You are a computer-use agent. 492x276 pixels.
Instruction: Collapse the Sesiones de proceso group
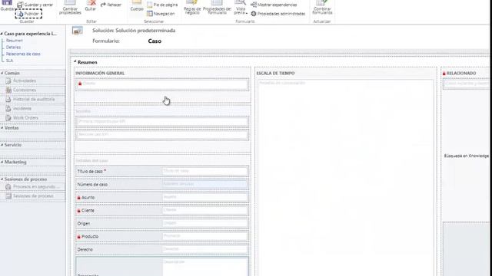[x=2, y=179]
